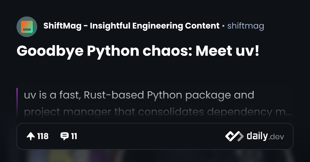Open the ShiftMag - Insightful Engineering Content source

(x=131, y=26)
